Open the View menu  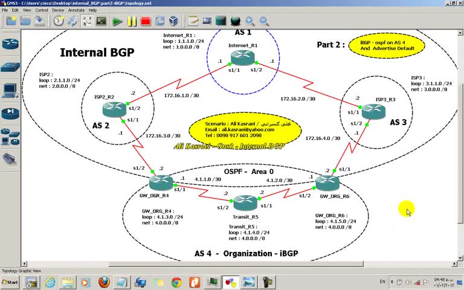(x=27, y=10)
